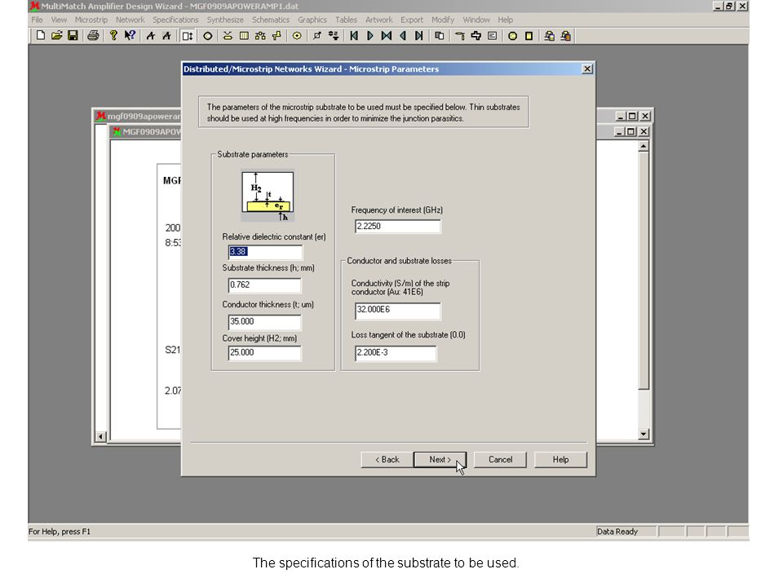Click the Help button in the wizard dialog
This screenshot has height=587, width=783.
560,460
